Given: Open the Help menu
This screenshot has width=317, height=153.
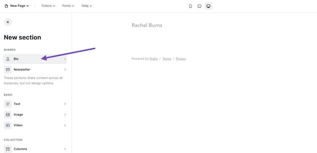Looking at the screenshot, I should tap(87, 6).
